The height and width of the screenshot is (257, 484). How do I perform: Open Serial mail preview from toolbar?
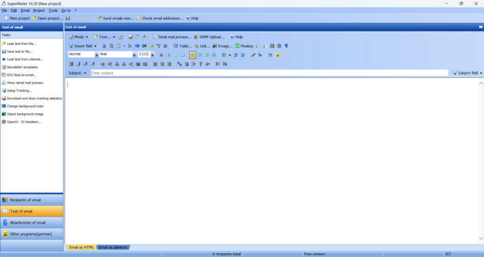(172, 37)
